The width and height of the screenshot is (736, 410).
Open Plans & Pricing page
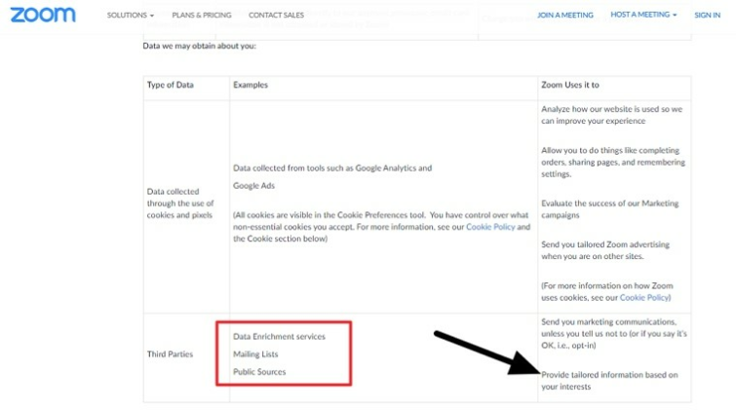click(202, 15)
